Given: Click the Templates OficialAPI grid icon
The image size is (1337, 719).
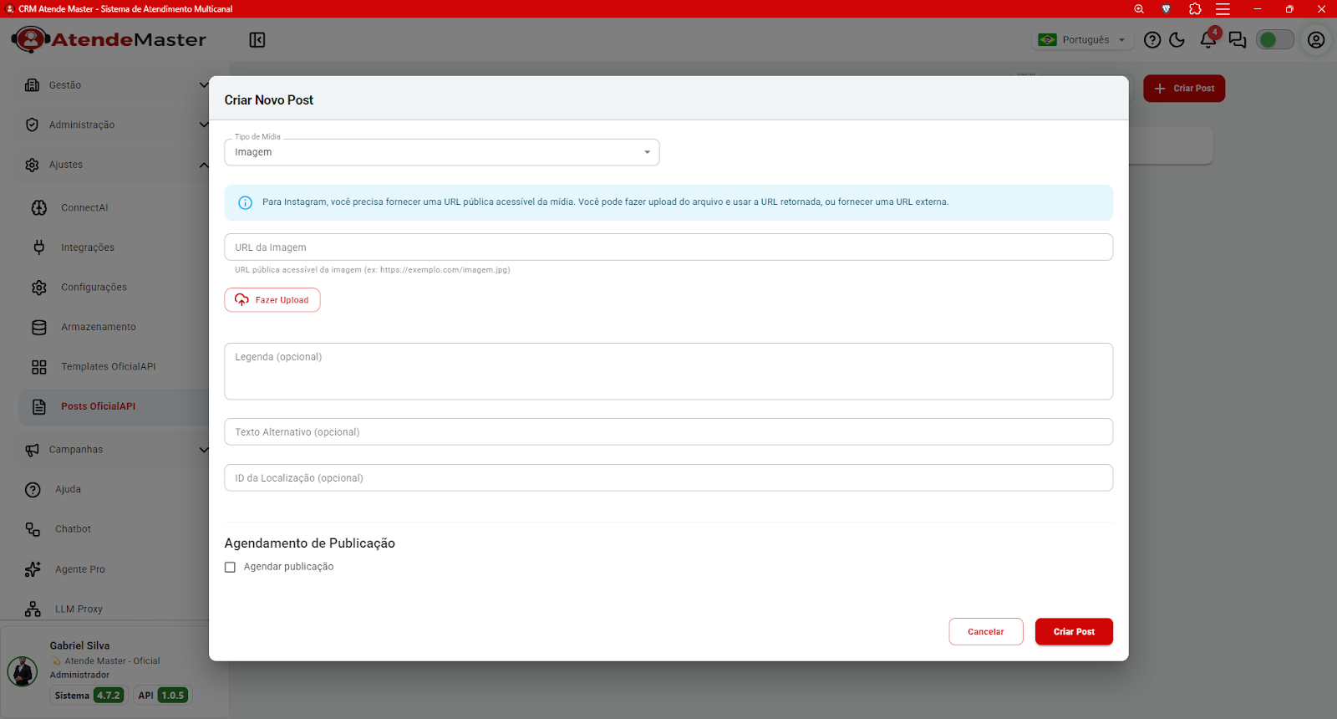Looking at the screenshot, I should [x=39, y=367].
